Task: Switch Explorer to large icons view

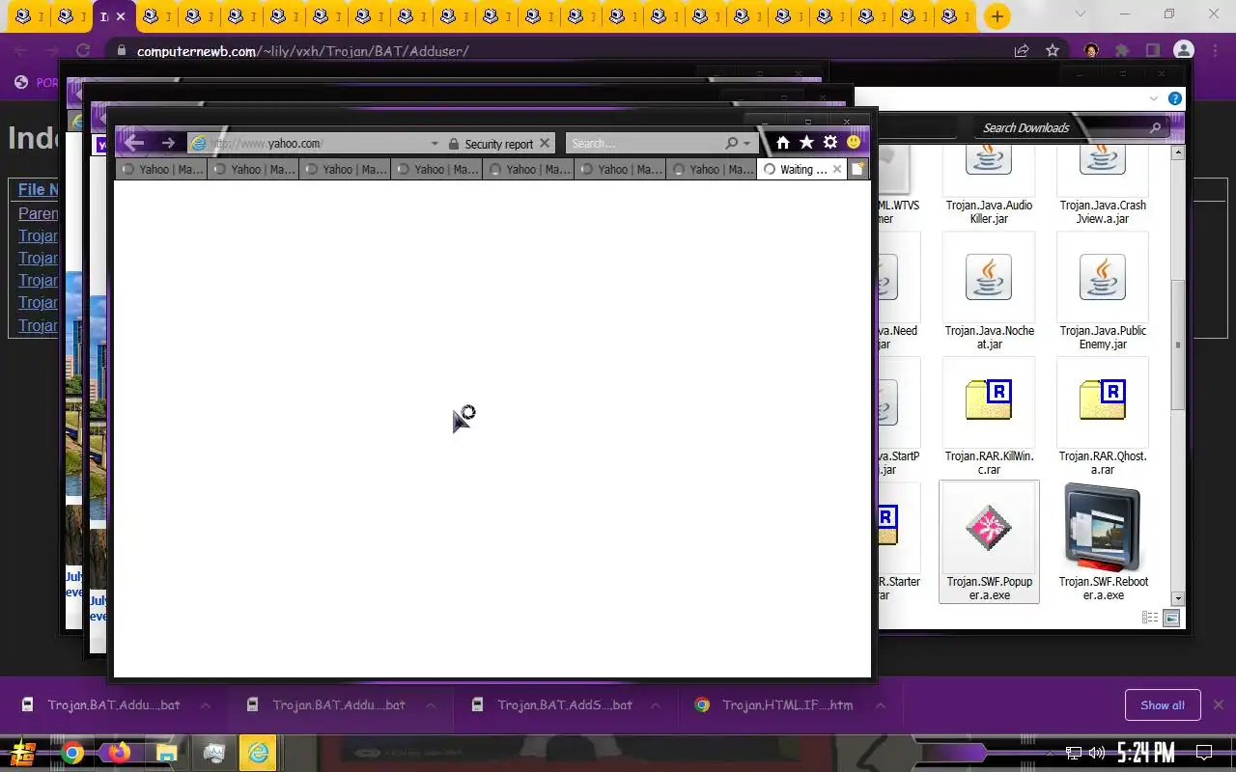Action: click(x=1171, y=618)
